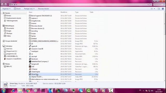This screenshot has width=166, height=93.
Task: Select the CCleaner shortcut icon
Action: 30,69
